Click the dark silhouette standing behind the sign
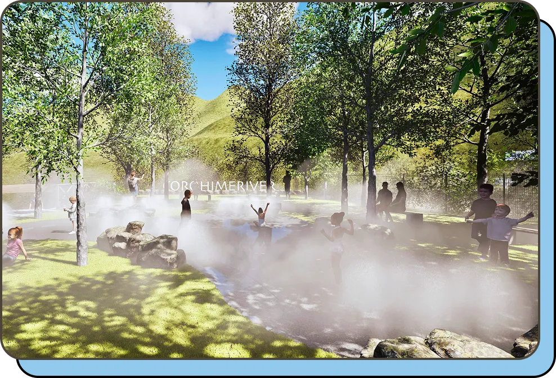The height and width of the screenshot is (378, 556). 288,183
